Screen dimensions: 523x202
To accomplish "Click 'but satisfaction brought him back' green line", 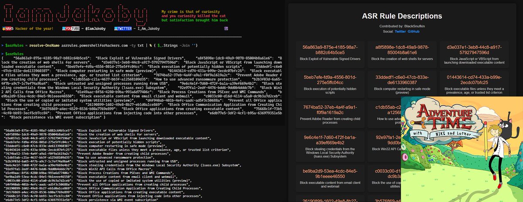I will [195, 20].
